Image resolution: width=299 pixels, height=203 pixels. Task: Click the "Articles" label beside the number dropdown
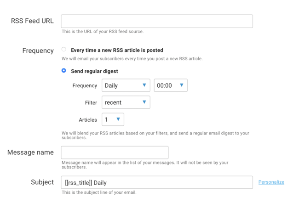pos(87,120)
